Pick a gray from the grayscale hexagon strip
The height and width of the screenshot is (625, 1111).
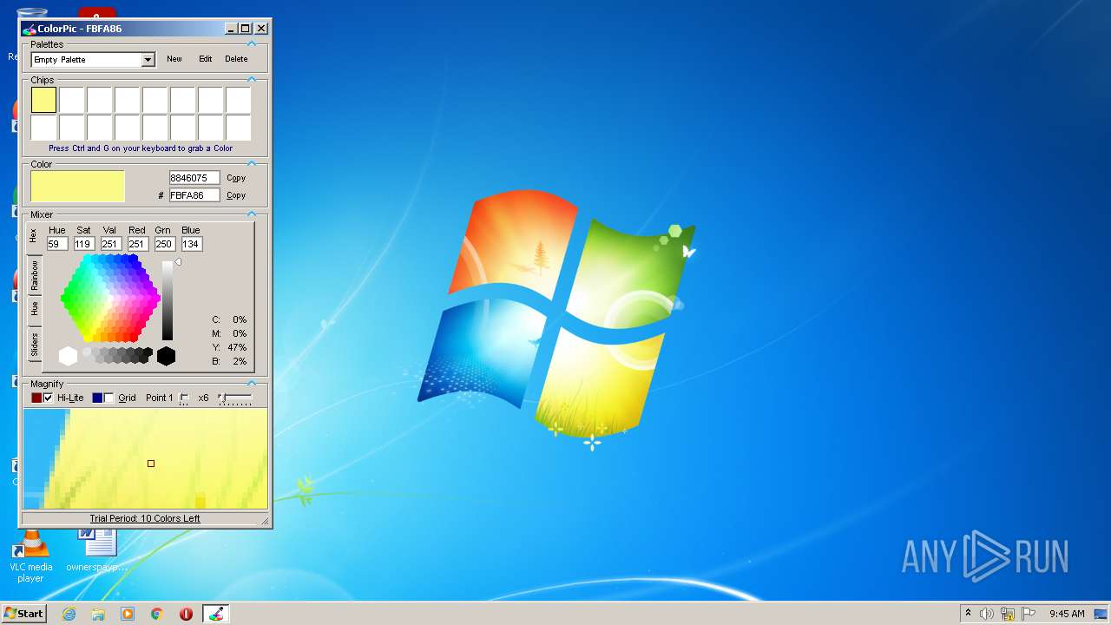click(x=117, y=355)
